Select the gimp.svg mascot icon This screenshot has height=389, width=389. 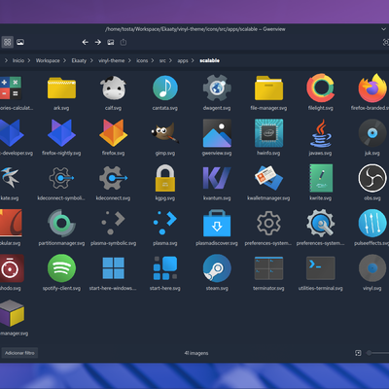(x=165, y=133)
